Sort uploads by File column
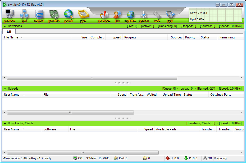The image size is (246, 163). coord(76,95)
